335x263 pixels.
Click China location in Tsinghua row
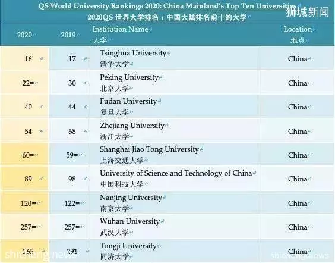[298, 59]
